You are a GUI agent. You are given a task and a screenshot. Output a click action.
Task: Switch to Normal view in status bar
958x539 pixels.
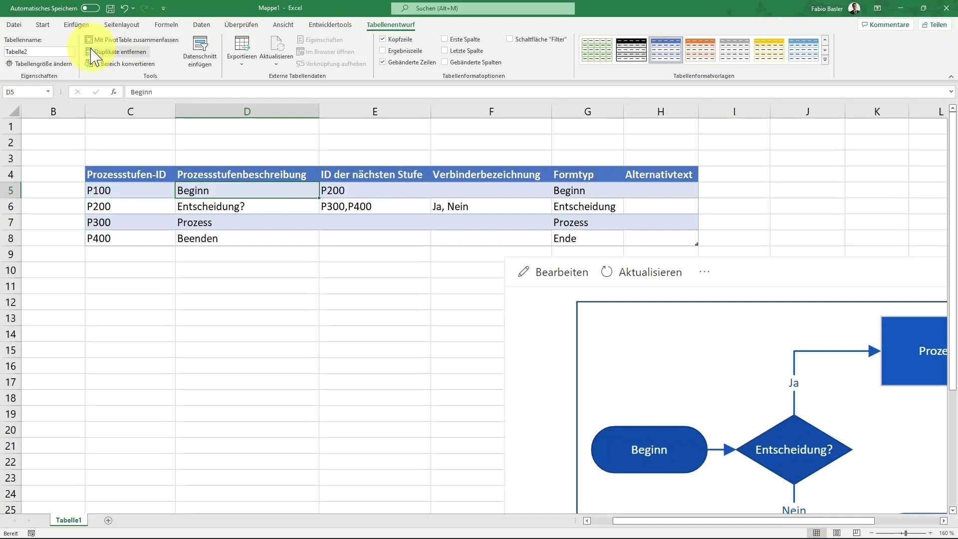(817, 534)
